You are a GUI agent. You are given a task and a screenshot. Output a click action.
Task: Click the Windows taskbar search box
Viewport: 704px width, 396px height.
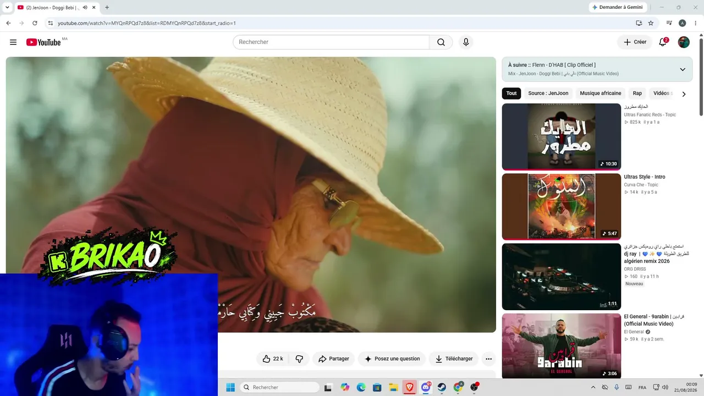point(279,387)
